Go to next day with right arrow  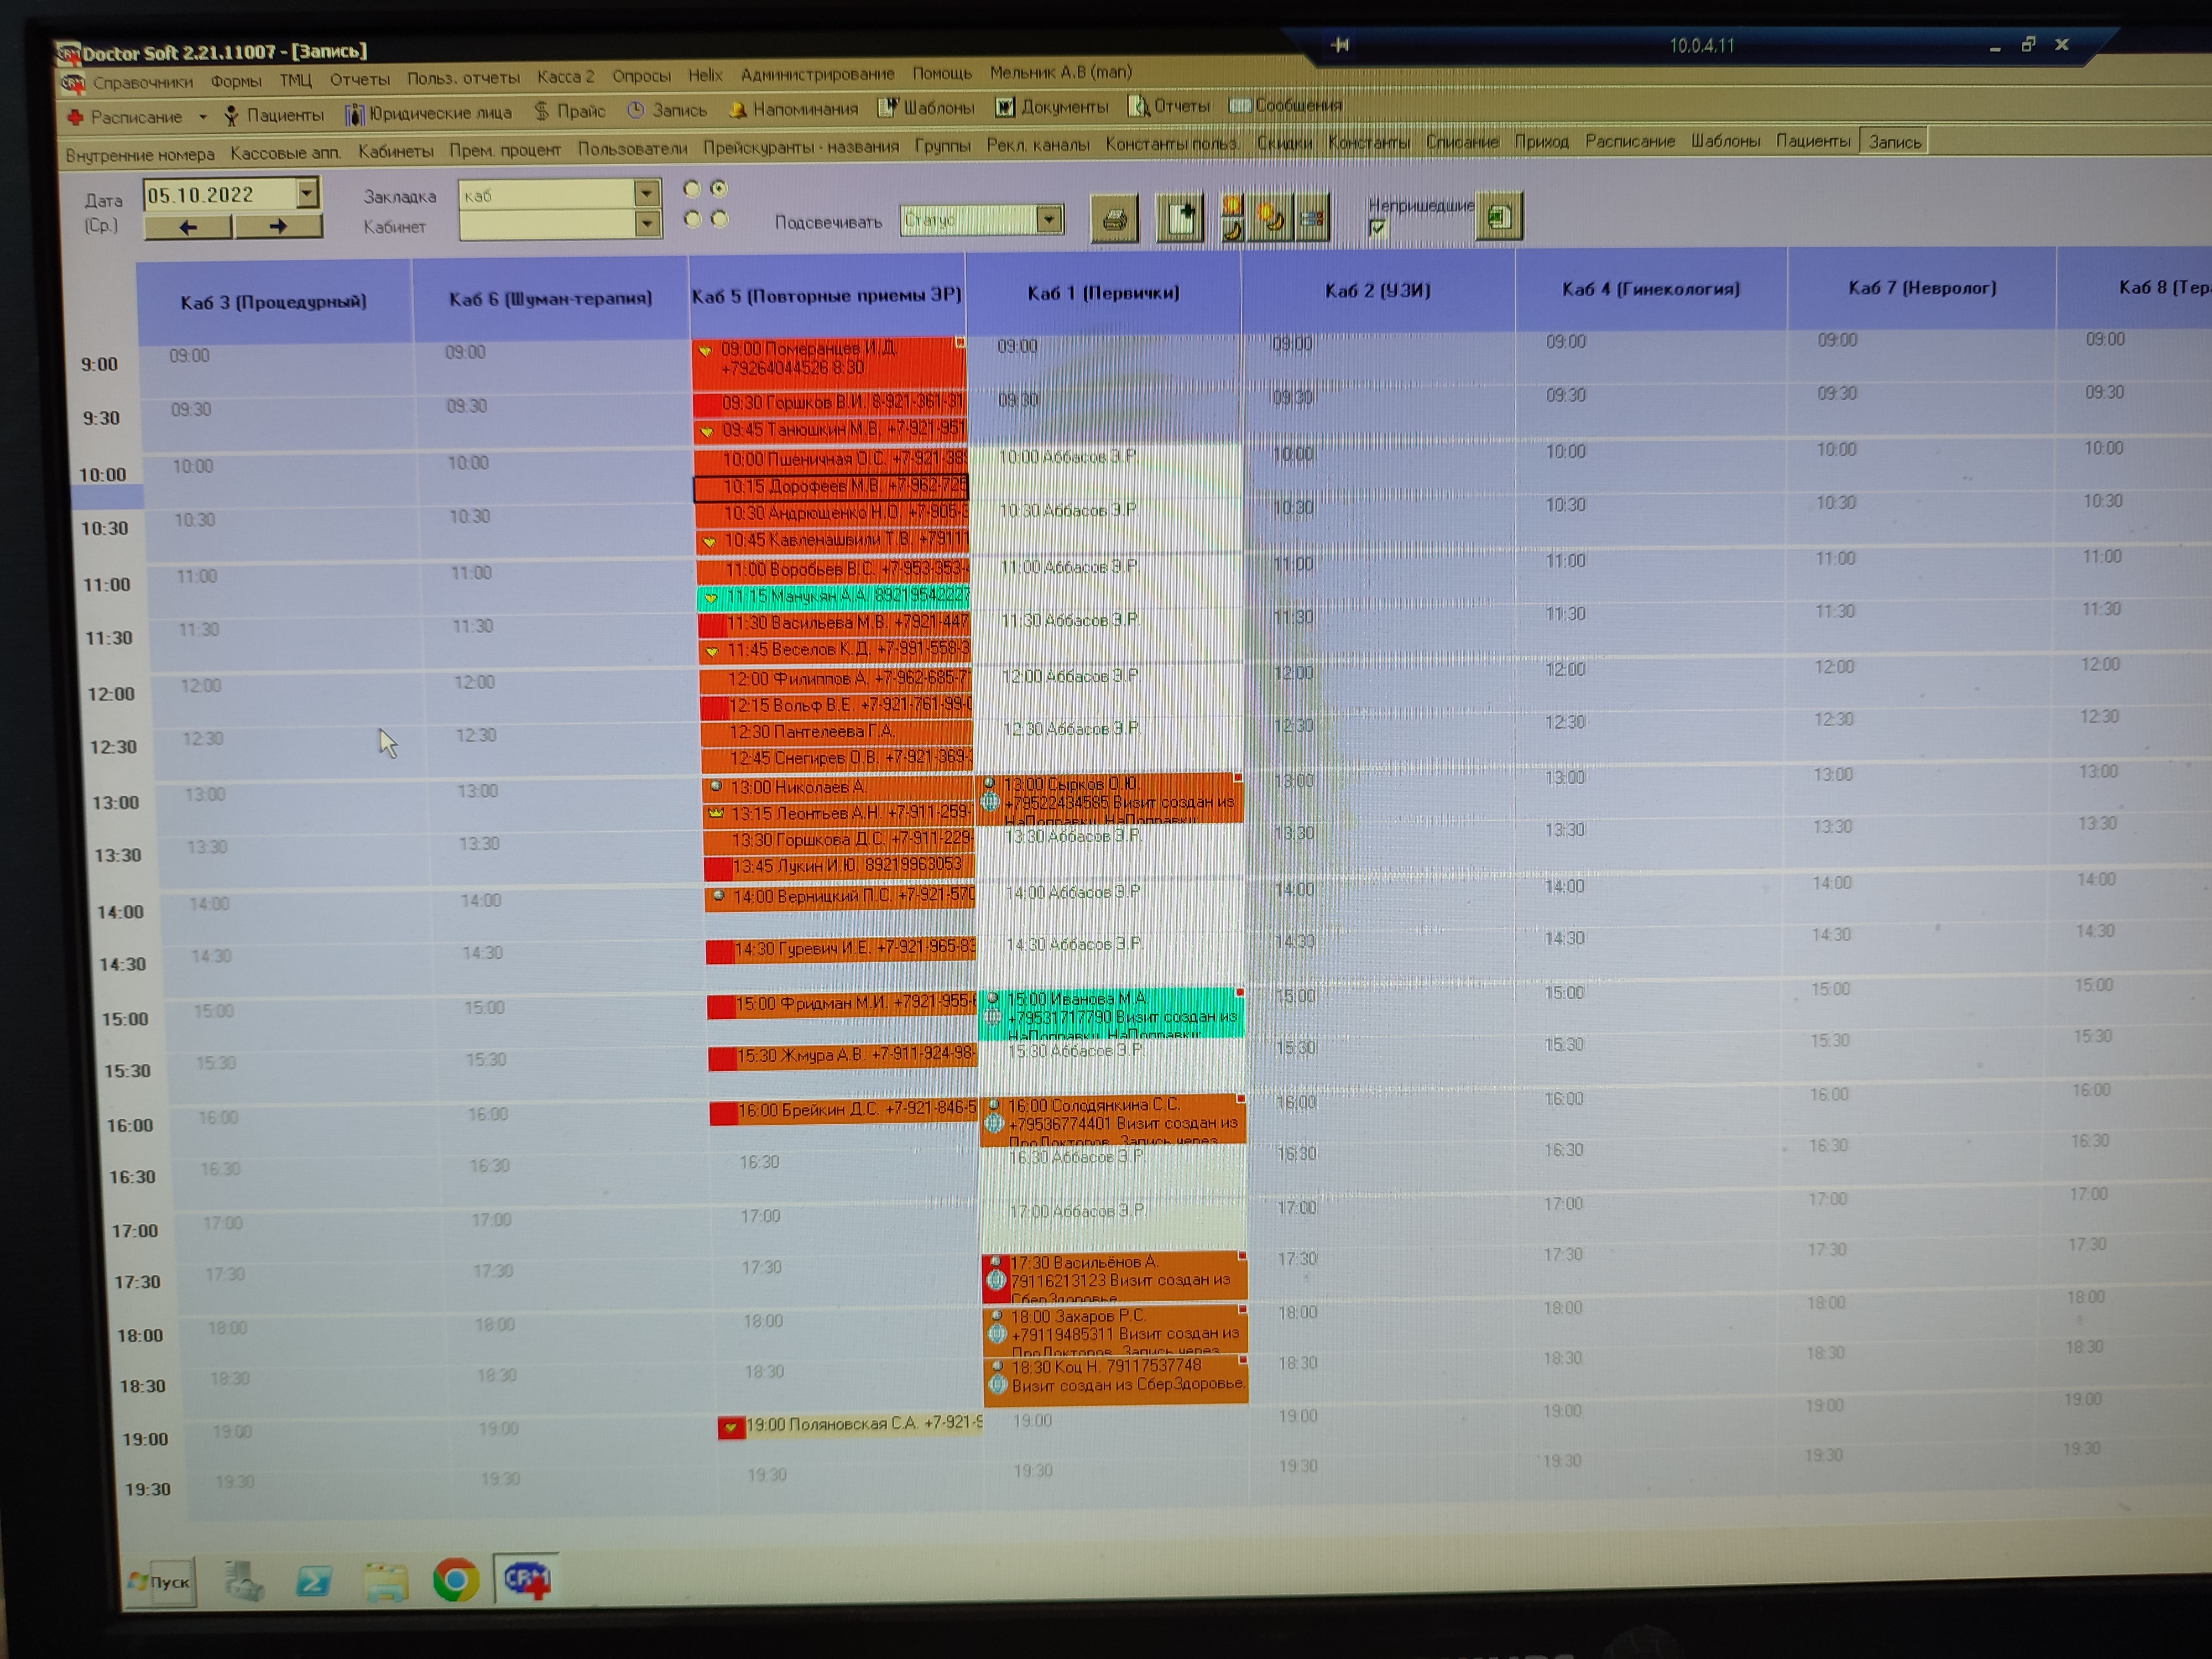(278, 227)
